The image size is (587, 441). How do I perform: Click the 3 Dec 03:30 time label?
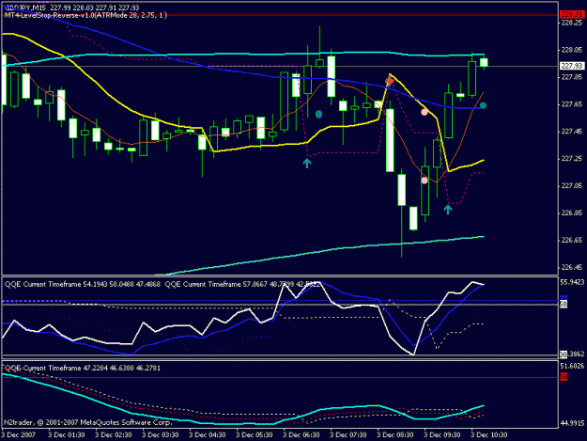pos(161,435)
